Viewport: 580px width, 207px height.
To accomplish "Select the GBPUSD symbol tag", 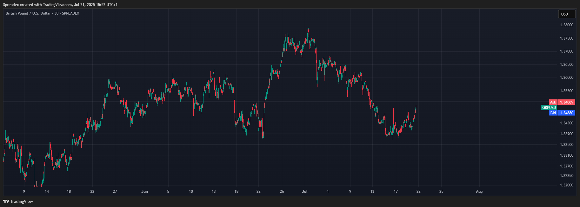I will point(549,108).
